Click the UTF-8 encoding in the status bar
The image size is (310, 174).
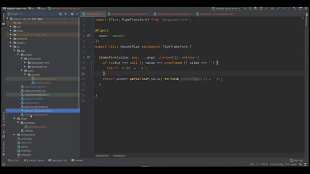coord(264,164)
